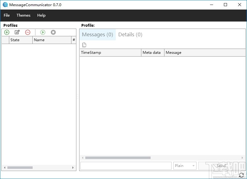Screen dimensions: 247x179
Task: Click the Meta data column header
Action: point(152,52)
